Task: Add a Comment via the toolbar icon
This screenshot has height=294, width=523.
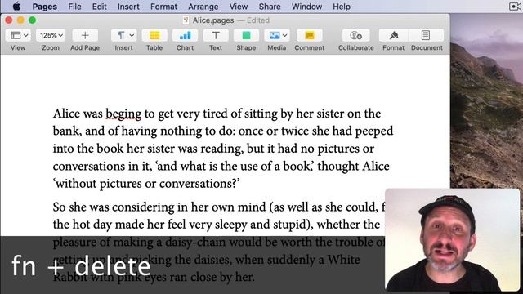Action: [x=310, y=35]
